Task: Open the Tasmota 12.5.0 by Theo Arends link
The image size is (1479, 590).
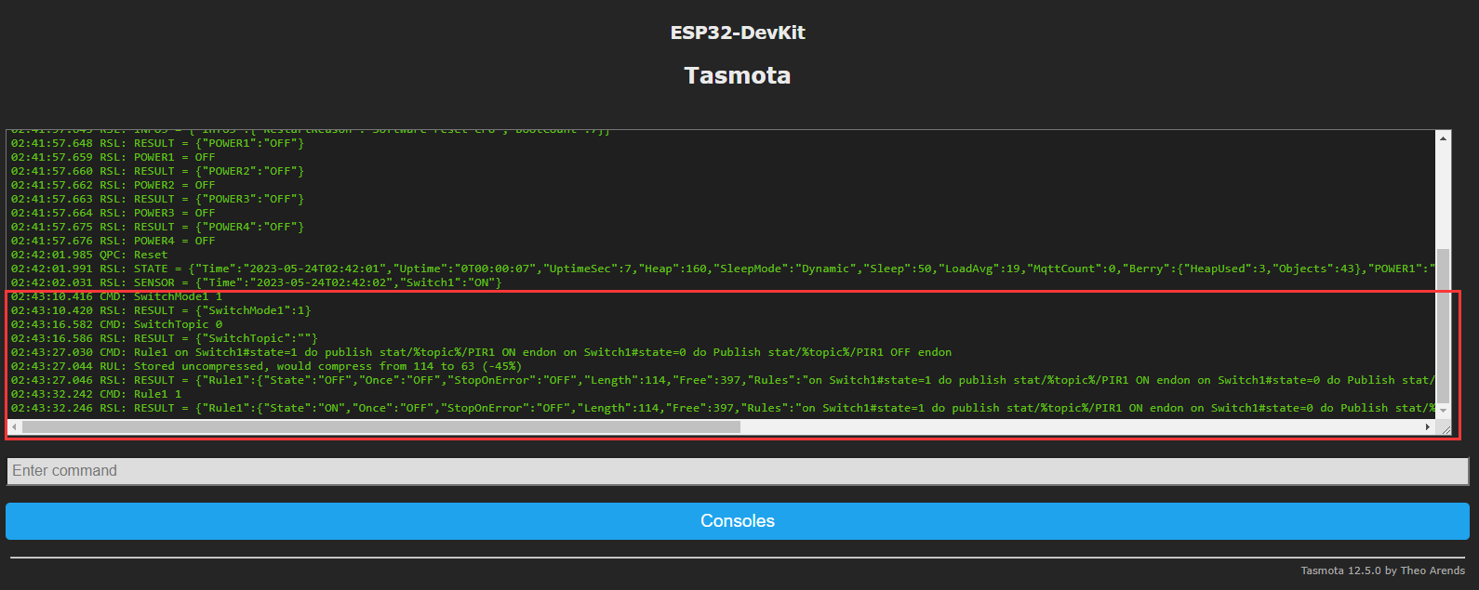Action: pyautogui.click(x=1382, y=570)
